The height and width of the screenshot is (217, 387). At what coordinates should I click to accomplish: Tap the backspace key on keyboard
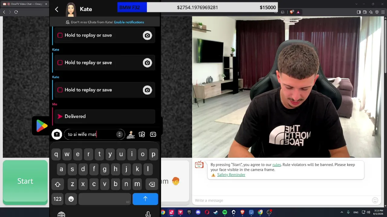152,184
